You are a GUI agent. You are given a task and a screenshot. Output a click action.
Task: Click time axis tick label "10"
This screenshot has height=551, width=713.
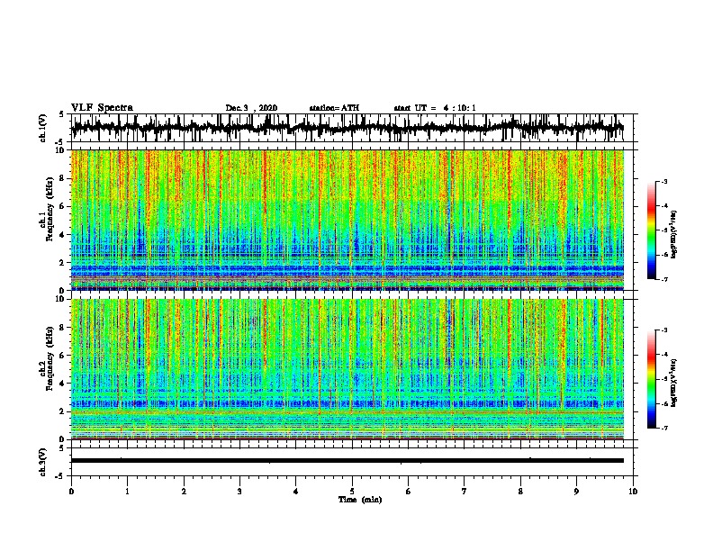tap(633, 492)
